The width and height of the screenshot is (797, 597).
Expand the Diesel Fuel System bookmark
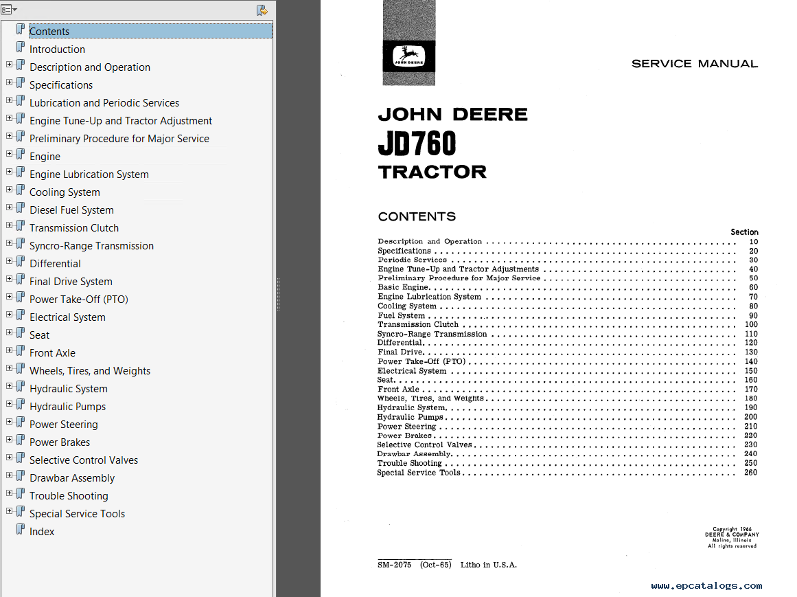pyautogui.click(x=9, y=207)
